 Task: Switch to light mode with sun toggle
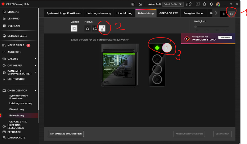pos(224,14)
